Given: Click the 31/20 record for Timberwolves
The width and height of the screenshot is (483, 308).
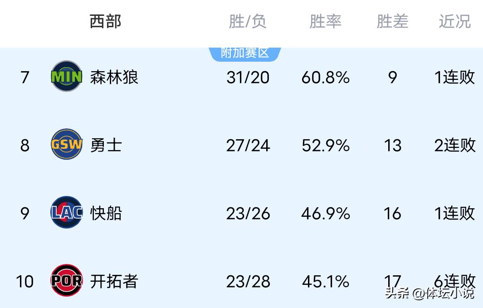Looking at the screenshot, I should coord(248,78).
